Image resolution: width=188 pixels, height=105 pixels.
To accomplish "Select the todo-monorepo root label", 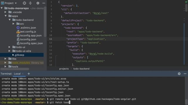I will coord(18,8).
